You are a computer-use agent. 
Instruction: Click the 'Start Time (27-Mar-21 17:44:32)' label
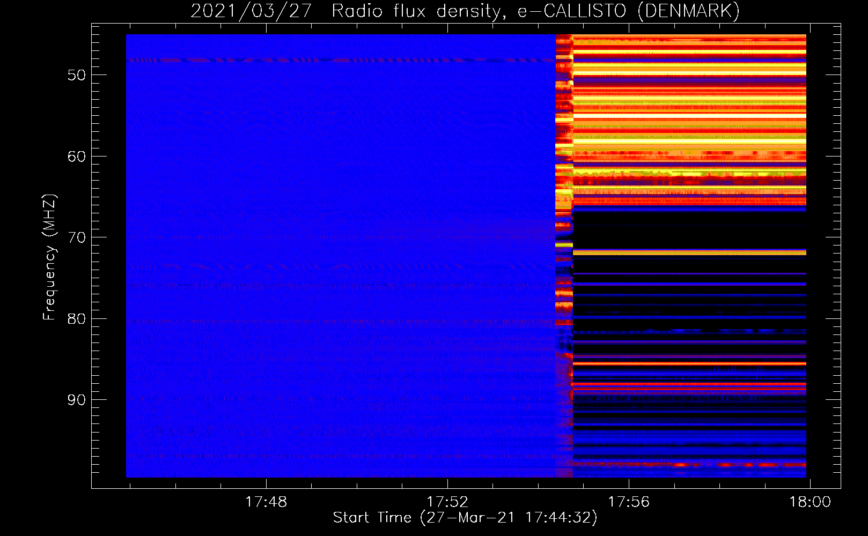[465, 518]
